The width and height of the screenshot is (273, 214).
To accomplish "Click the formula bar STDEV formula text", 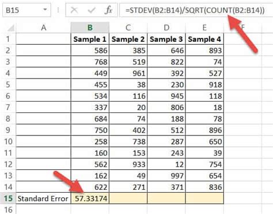I will pyautogui.click(x=195, y=10).
